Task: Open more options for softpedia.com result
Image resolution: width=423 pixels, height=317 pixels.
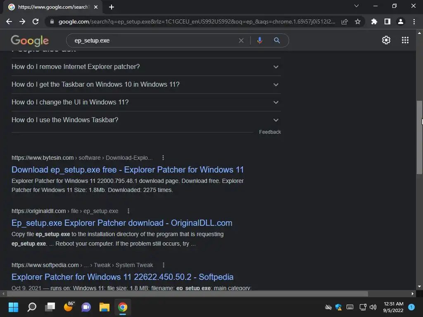Action: click(x=164, y=265)
